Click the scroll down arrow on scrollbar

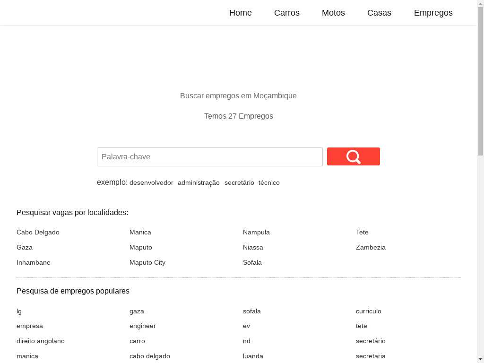[480, 359]
